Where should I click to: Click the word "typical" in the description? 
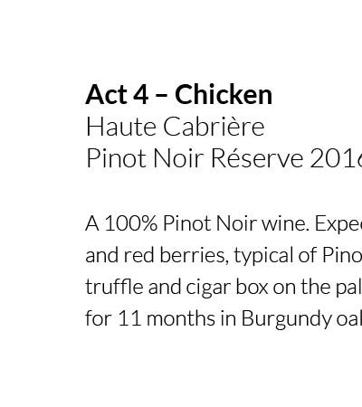264,256
